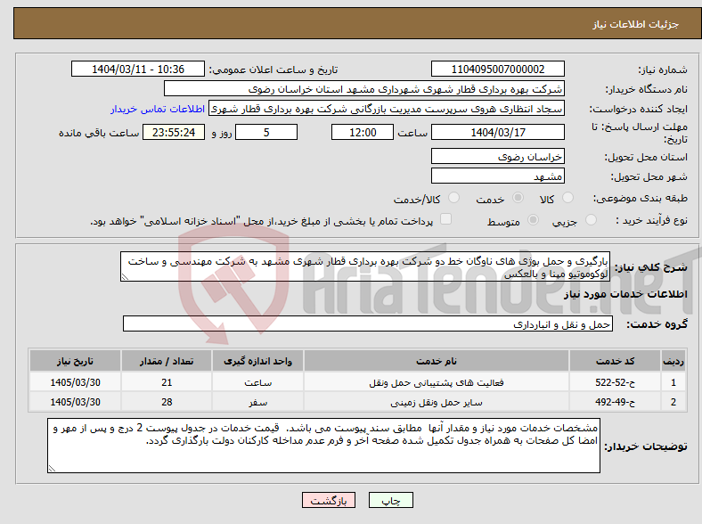702x524 pixels.
Task: Click the deadline date field 1404/03/17
Action: (497, 132)
